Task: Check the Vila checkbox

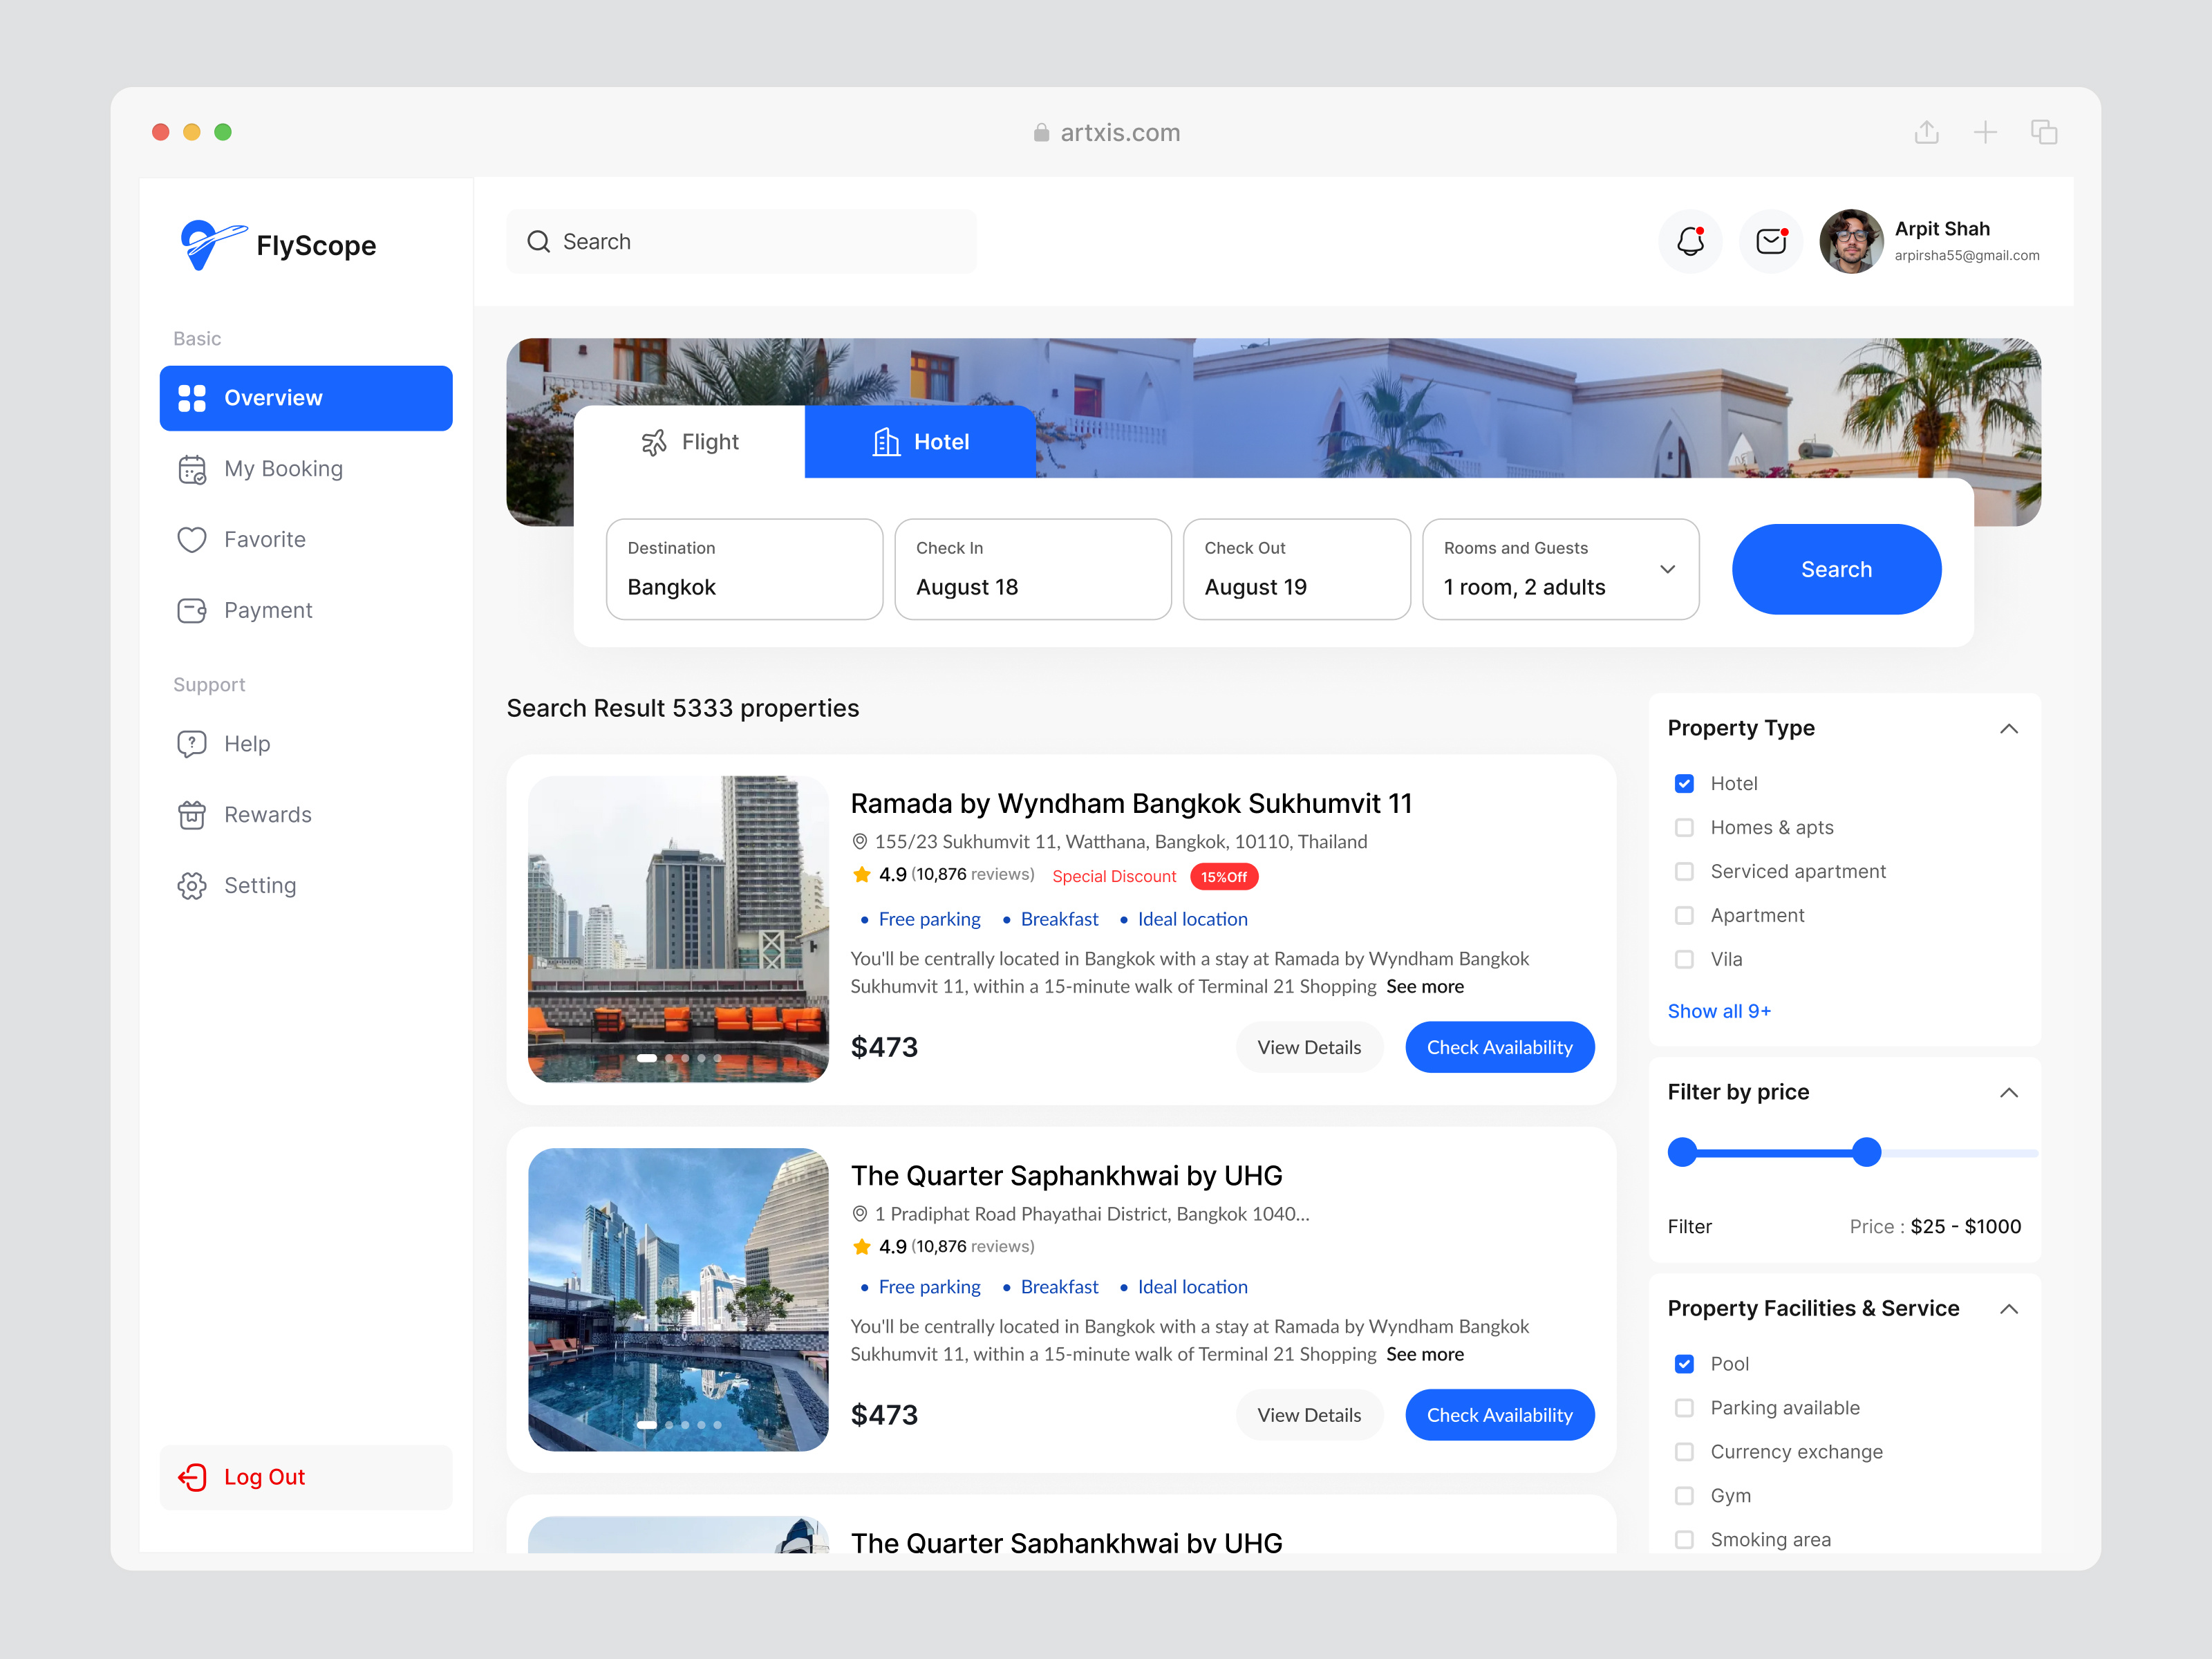Action: coord(1684,960)
